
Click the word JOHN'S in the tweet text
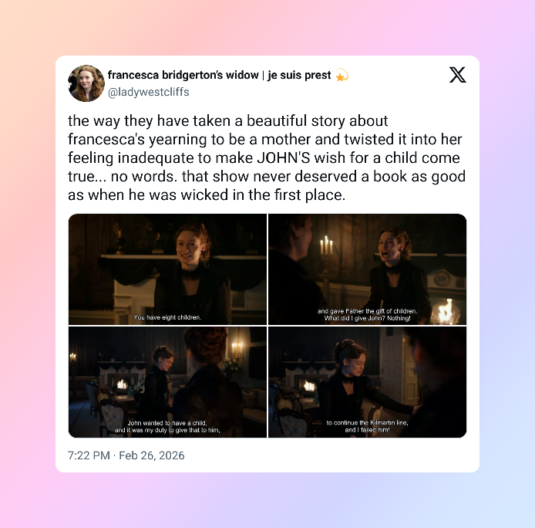click(284, 158)
